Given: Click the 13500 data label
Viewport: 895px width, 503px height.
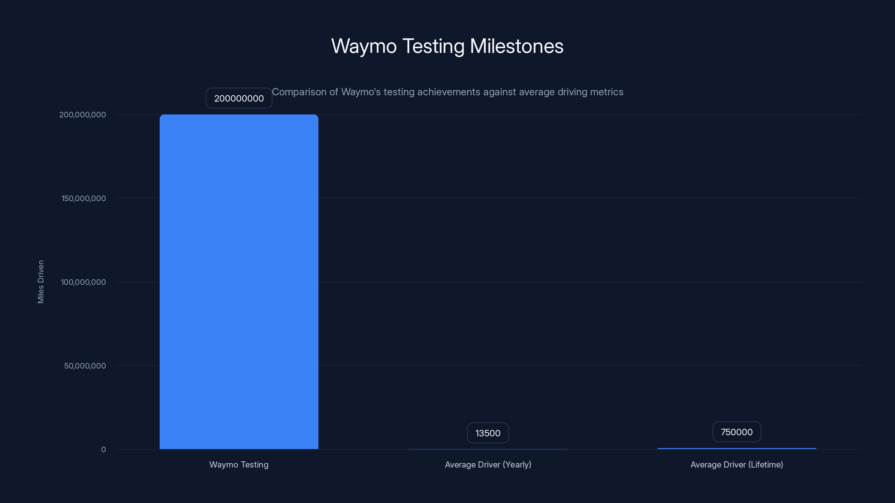Looking at the screenshot, I should click(x=488, y=433).
